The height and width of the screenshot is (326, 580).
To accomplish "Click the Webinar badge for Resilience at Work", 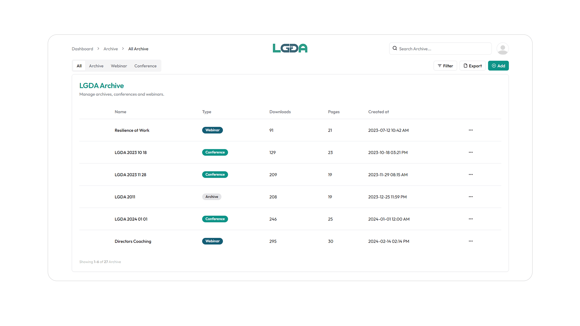I will [x=212, y=130].
